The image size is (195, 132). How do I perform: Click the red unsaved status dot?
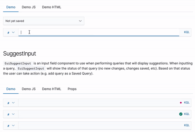(x=181, y=103)
